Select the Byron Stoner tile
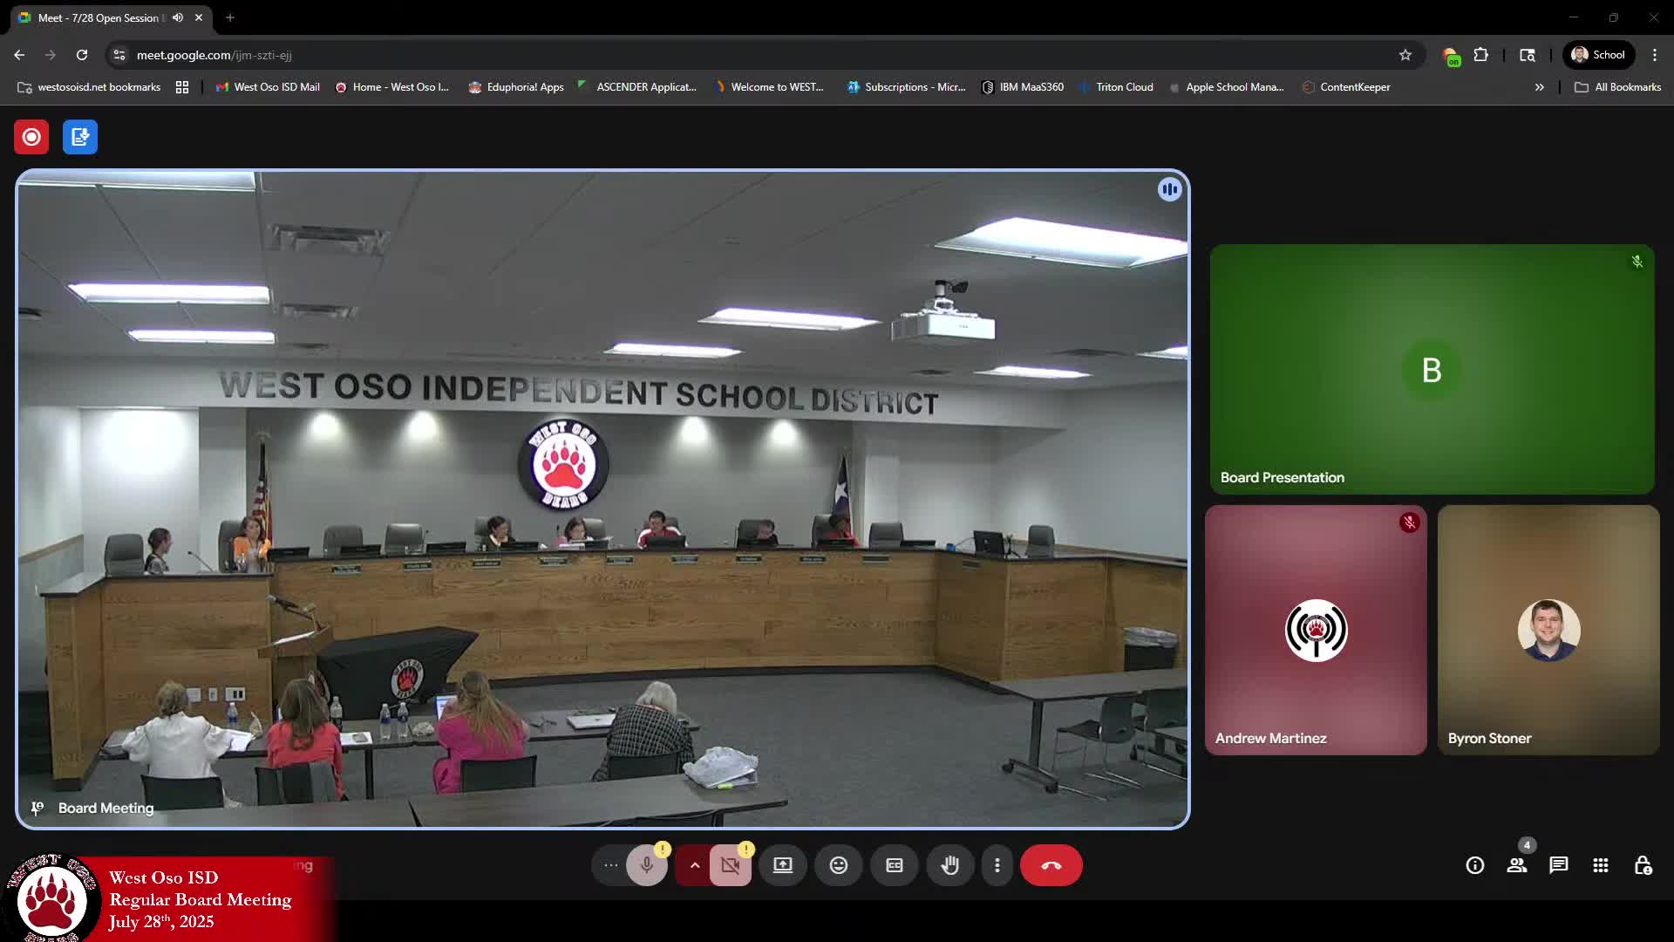1674x942 pixels. [1548, 630]
